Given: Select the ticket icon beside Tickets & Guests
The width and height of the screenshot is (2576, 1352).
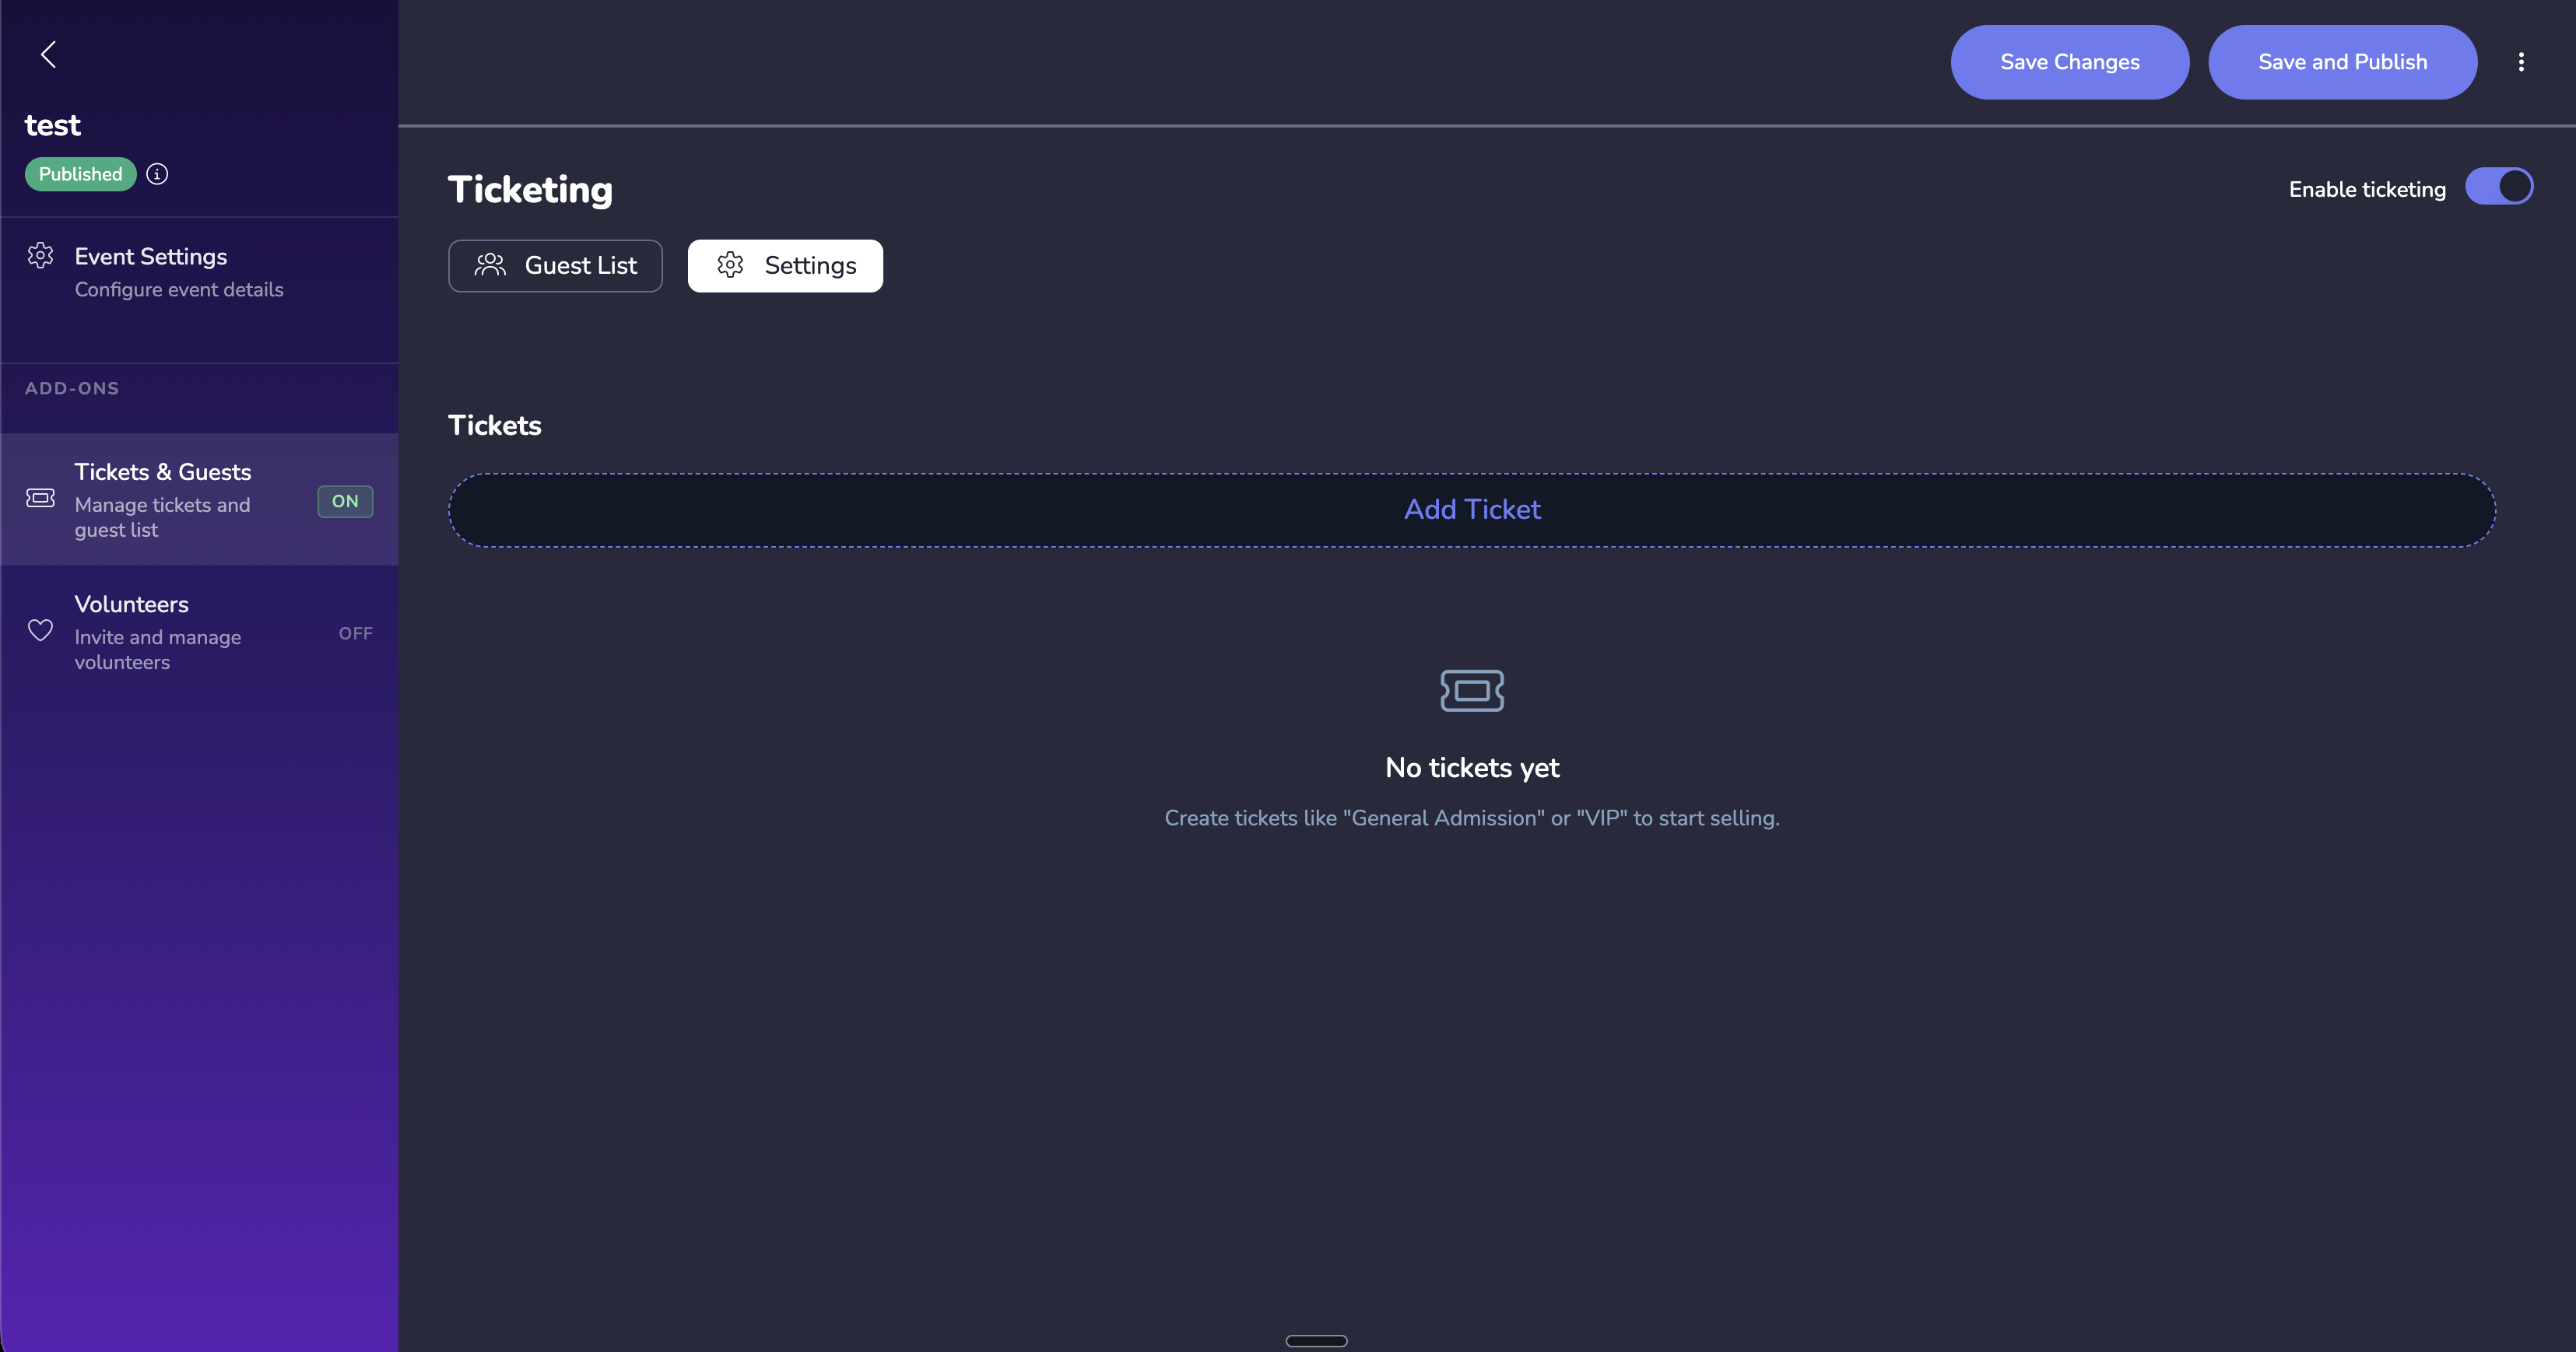Looking at the screenshot, I should point(40,498).
